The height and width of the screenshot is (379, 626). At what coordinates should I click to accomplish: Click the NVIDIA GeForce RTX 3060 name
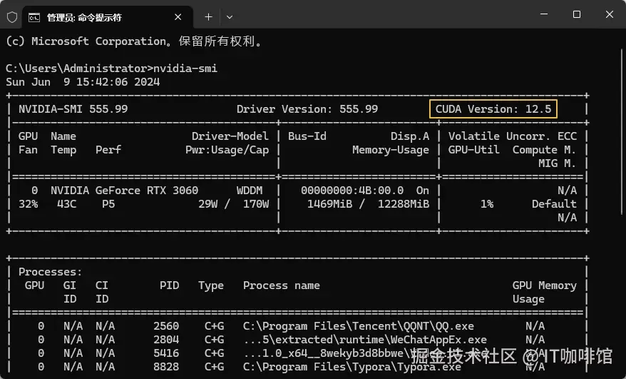point(124,190)
